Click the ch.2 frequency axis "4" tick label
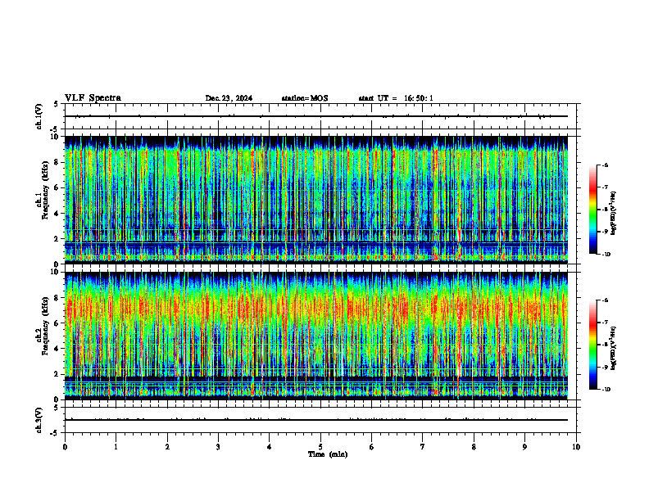 point(58,349)
